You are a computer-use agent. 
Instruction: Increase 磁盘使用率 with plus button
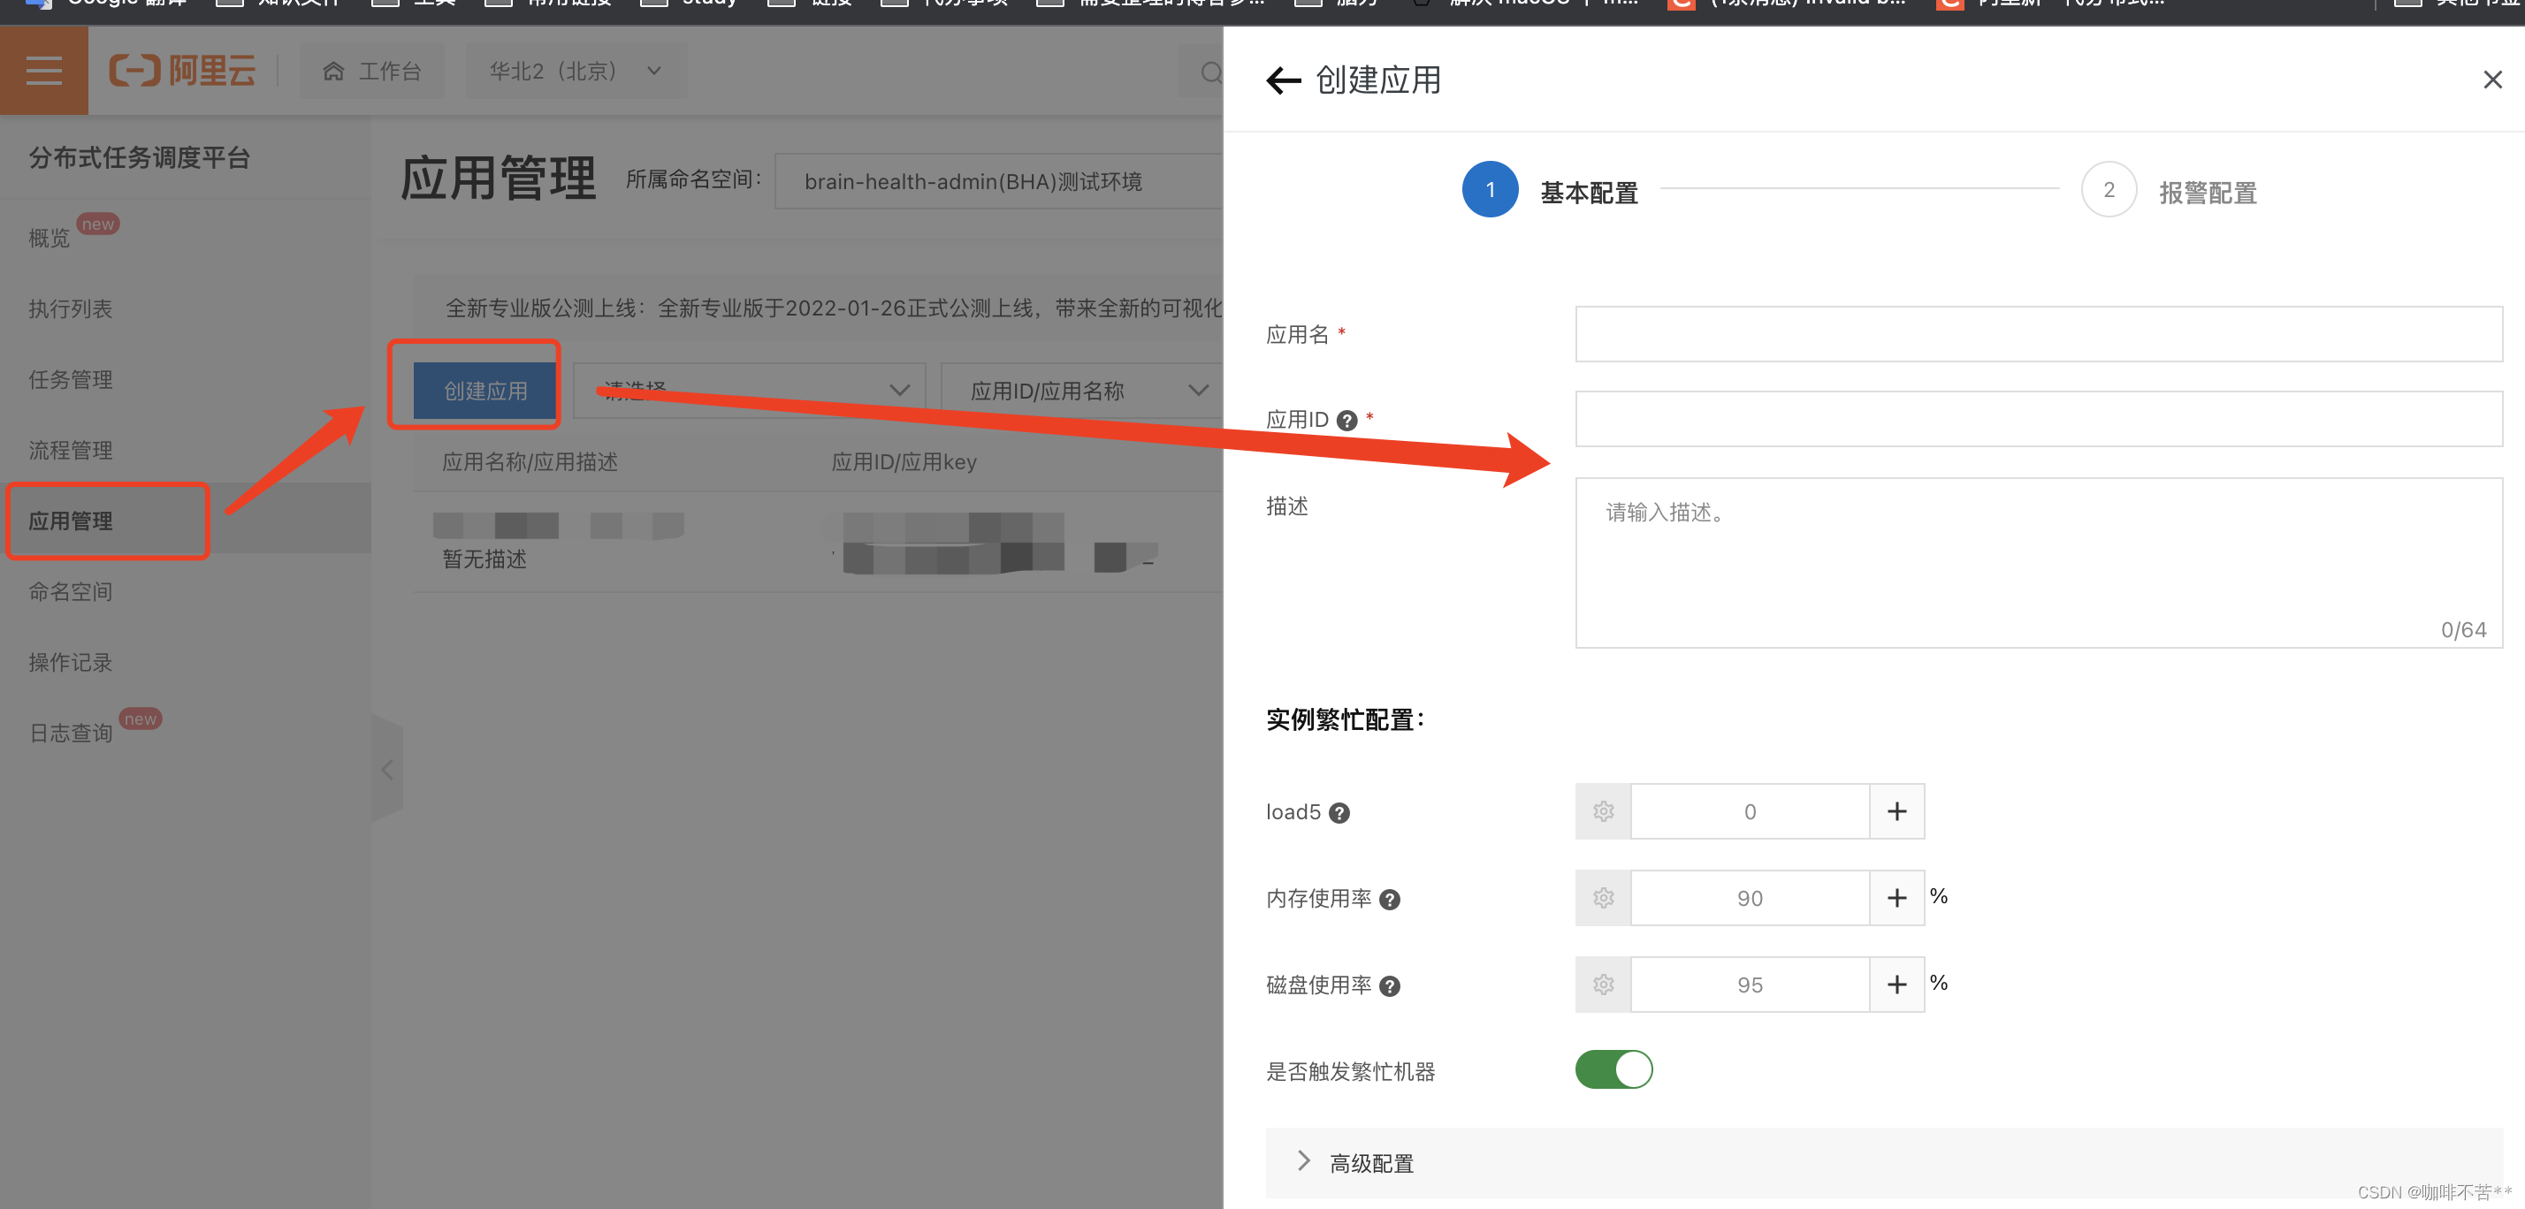coord(1896,984)
